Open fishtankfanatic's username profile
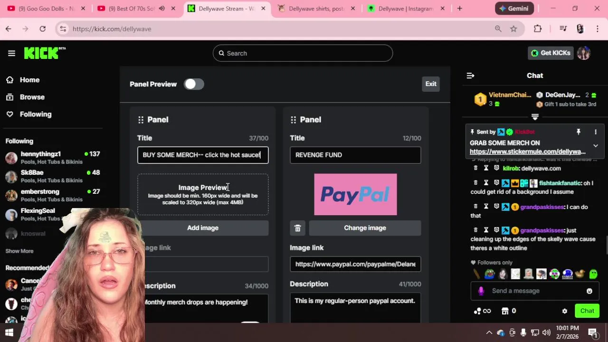This screenshot has width=608, height=342. coord(560,183)
